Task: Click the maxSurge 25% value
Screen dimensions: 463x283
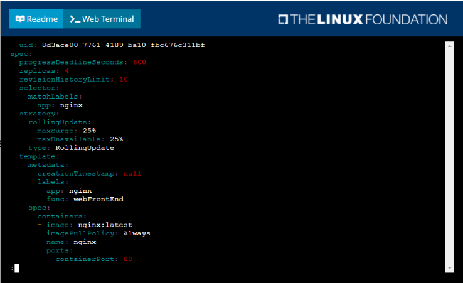Action: (89, 131)
